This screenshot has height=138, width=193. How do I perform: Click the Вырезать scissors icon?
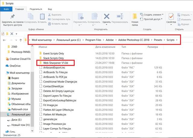coord(49,15)
